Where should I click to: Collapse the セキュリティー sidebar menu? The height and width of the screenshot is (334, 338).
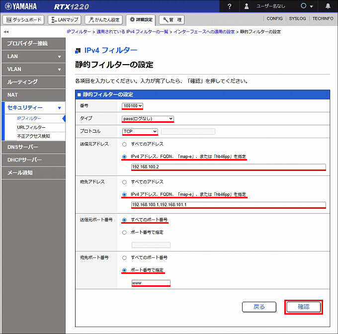33,108
